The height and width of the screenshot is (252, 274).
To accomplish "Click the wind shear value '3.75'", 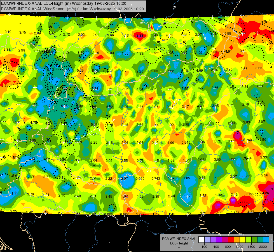I will (x=23, y=32).
